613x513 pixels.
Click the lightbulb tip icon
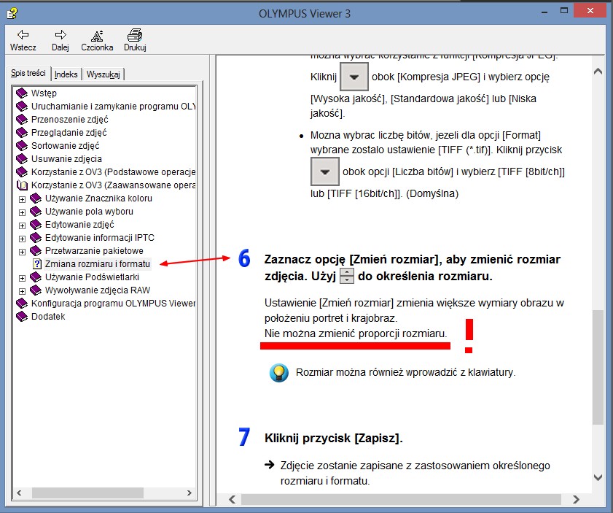click(x=278, y=372)
